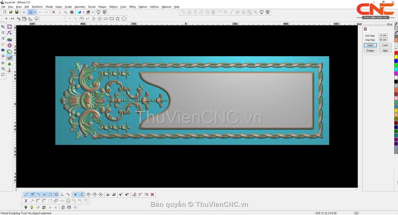Toggle the circle center snap button
Image resolution: width=398 pixels, height=215 pixels.
point(56,194)
